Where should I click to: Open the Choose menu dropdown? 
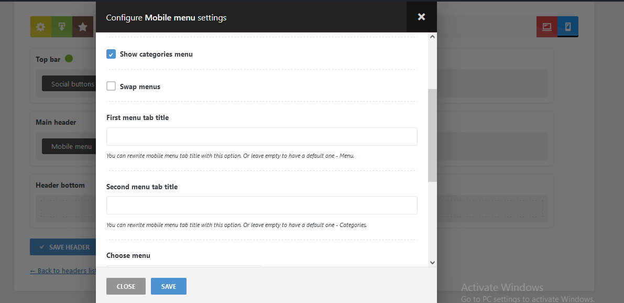(183, 266)
